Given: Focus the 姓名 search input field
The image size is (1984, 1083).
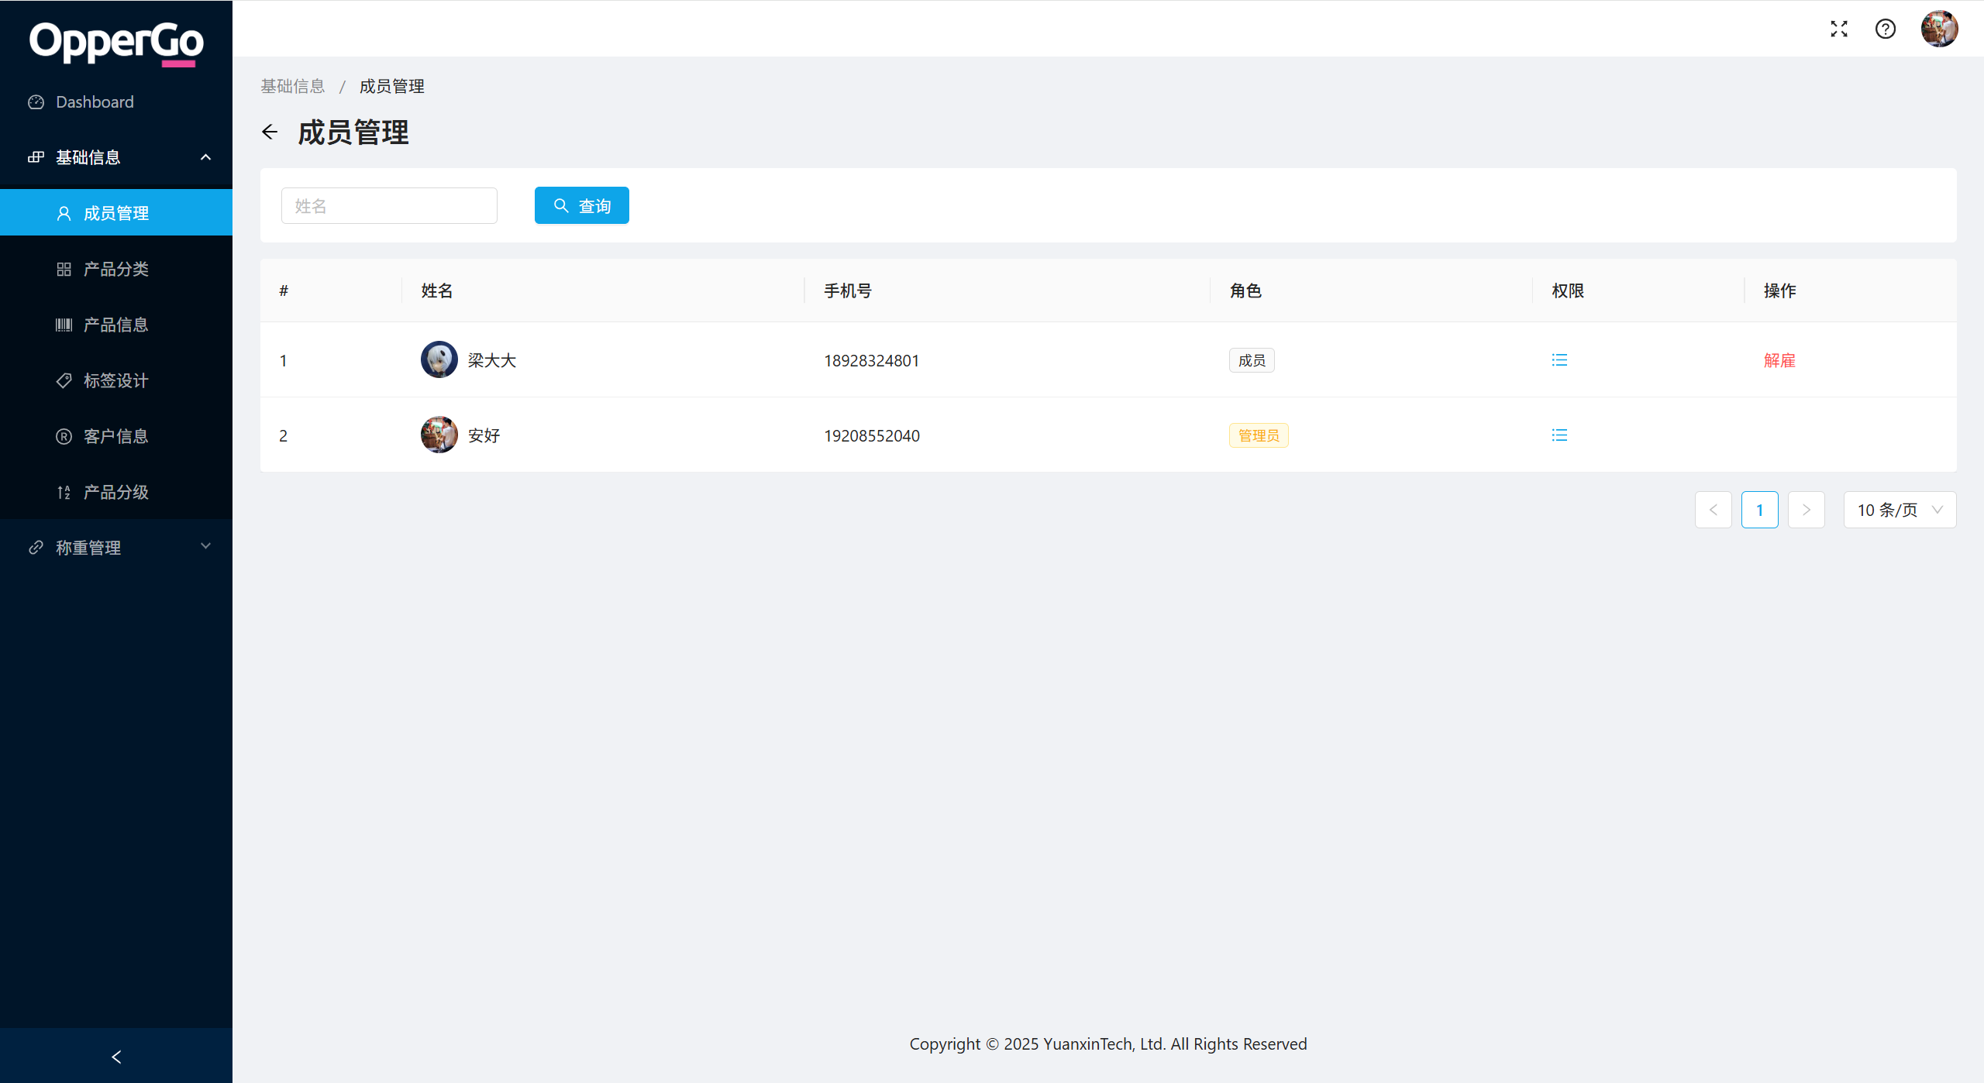Looking at the screenshot, I should pos(389,206).
